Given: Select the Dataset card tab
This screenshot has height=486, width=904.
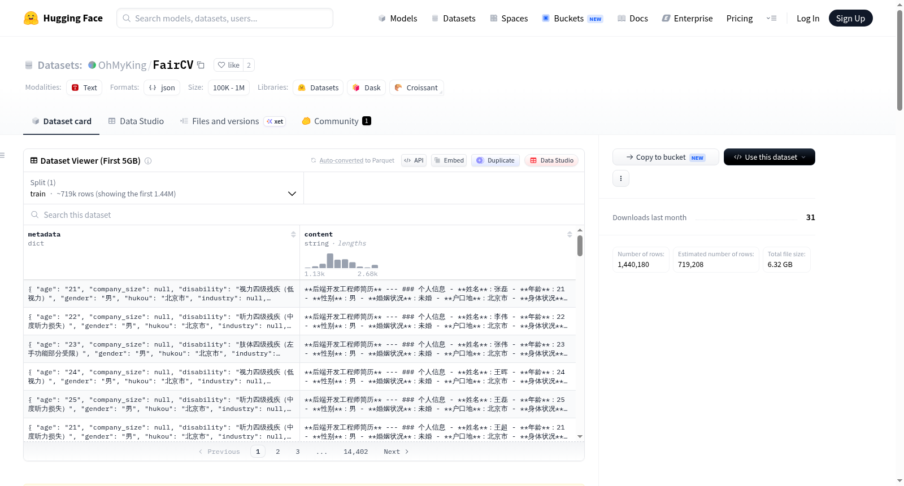Looking at the screenshot, I should 62,121.
